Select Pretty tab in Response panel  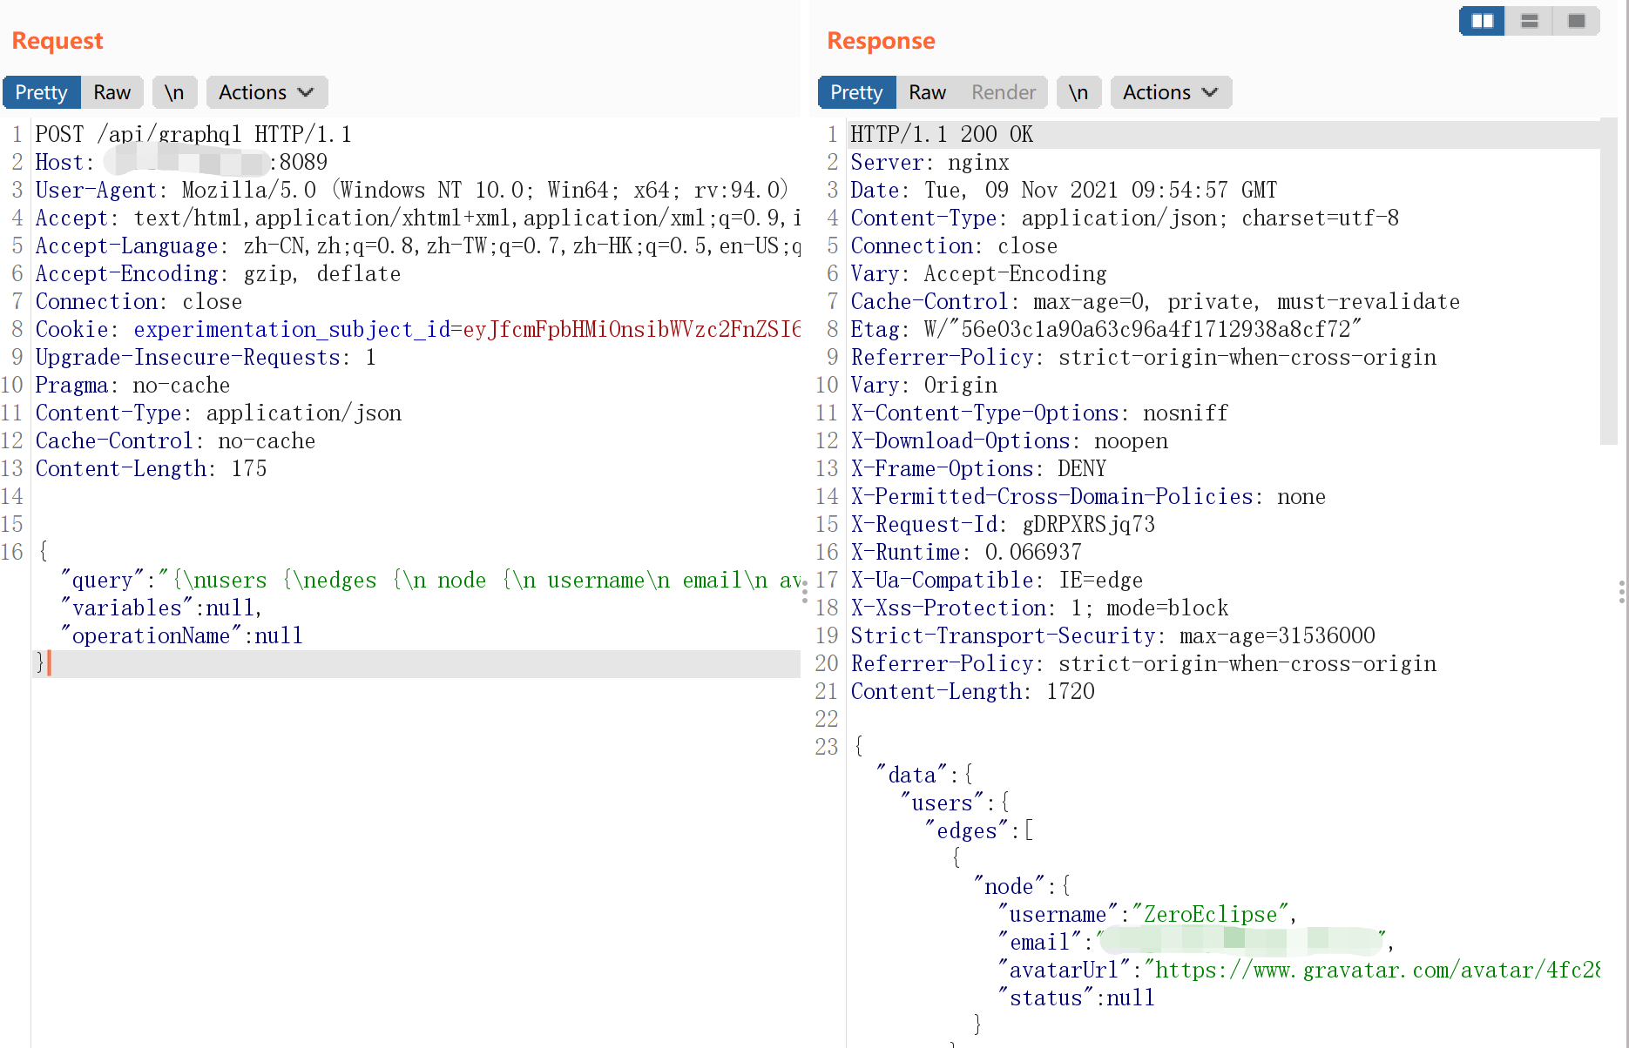856,92
